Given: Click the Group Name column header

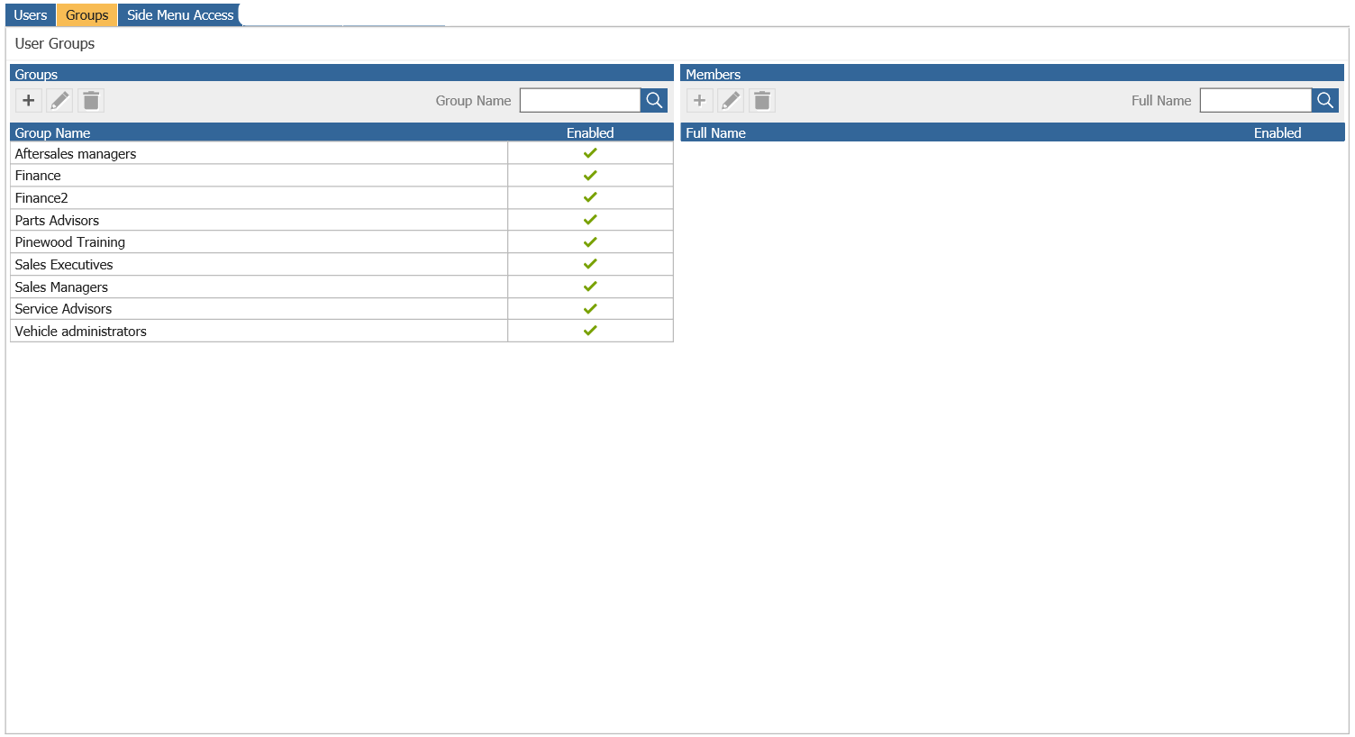Looking at the screenshot, I should pyautogui.click(x=51, y=132).
